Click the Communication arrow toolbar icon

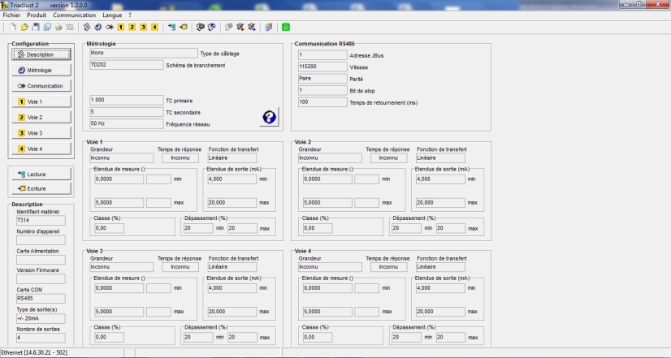110,27
